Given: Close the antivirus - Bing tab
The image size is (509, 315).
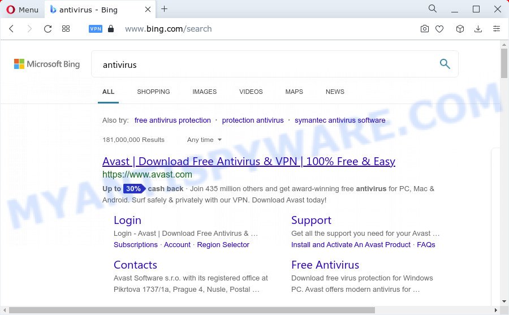Looking at the screenshot, I should tap(148, 10).
